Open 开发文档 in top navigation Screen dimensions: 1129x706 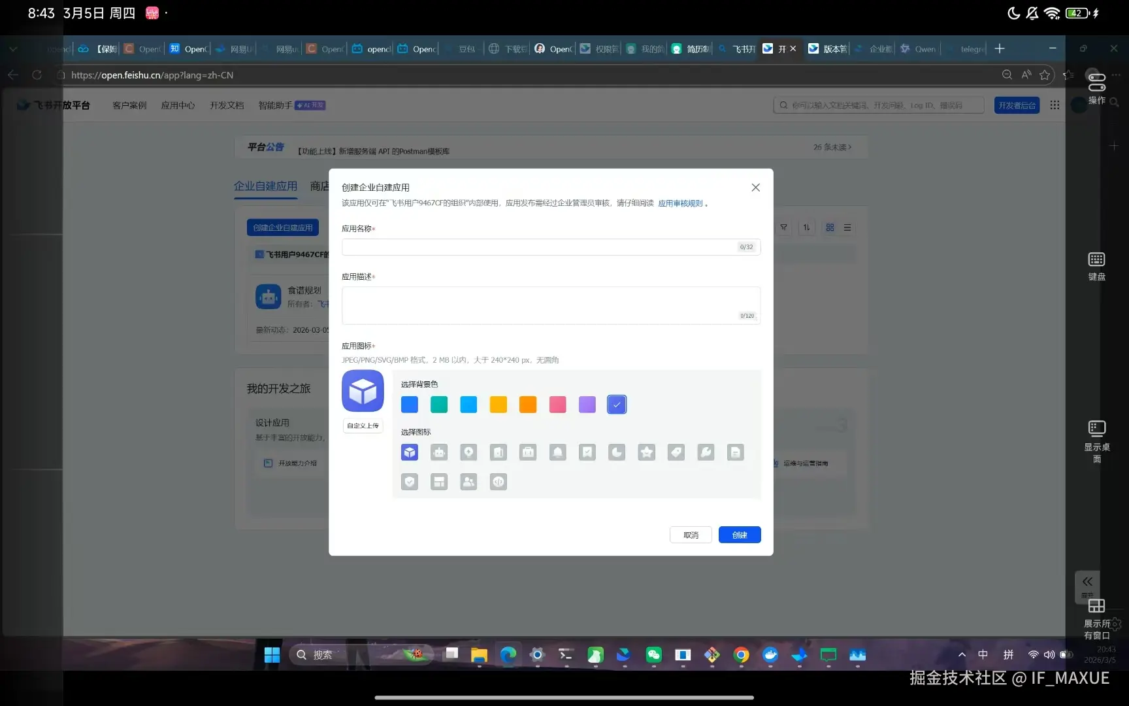[x=227, y=105]
